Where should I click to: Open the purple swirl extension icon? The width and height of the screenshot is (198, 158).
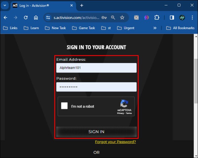pos(146,17)
